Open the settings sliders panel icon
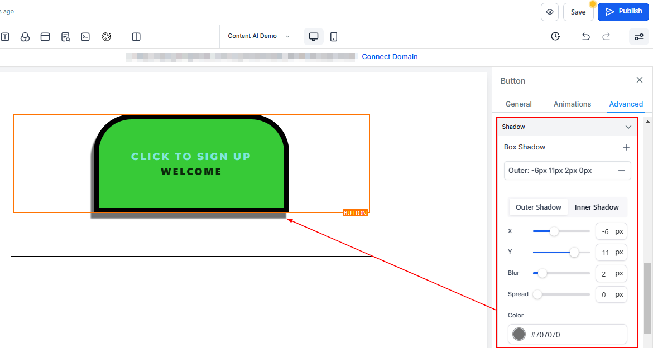 pyautogui.click(x=638, y=37)
